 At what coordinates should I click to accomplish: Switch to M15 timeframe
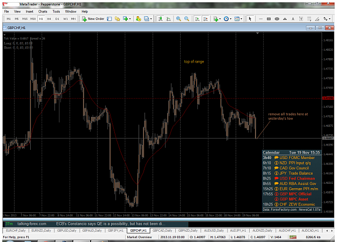25,19
